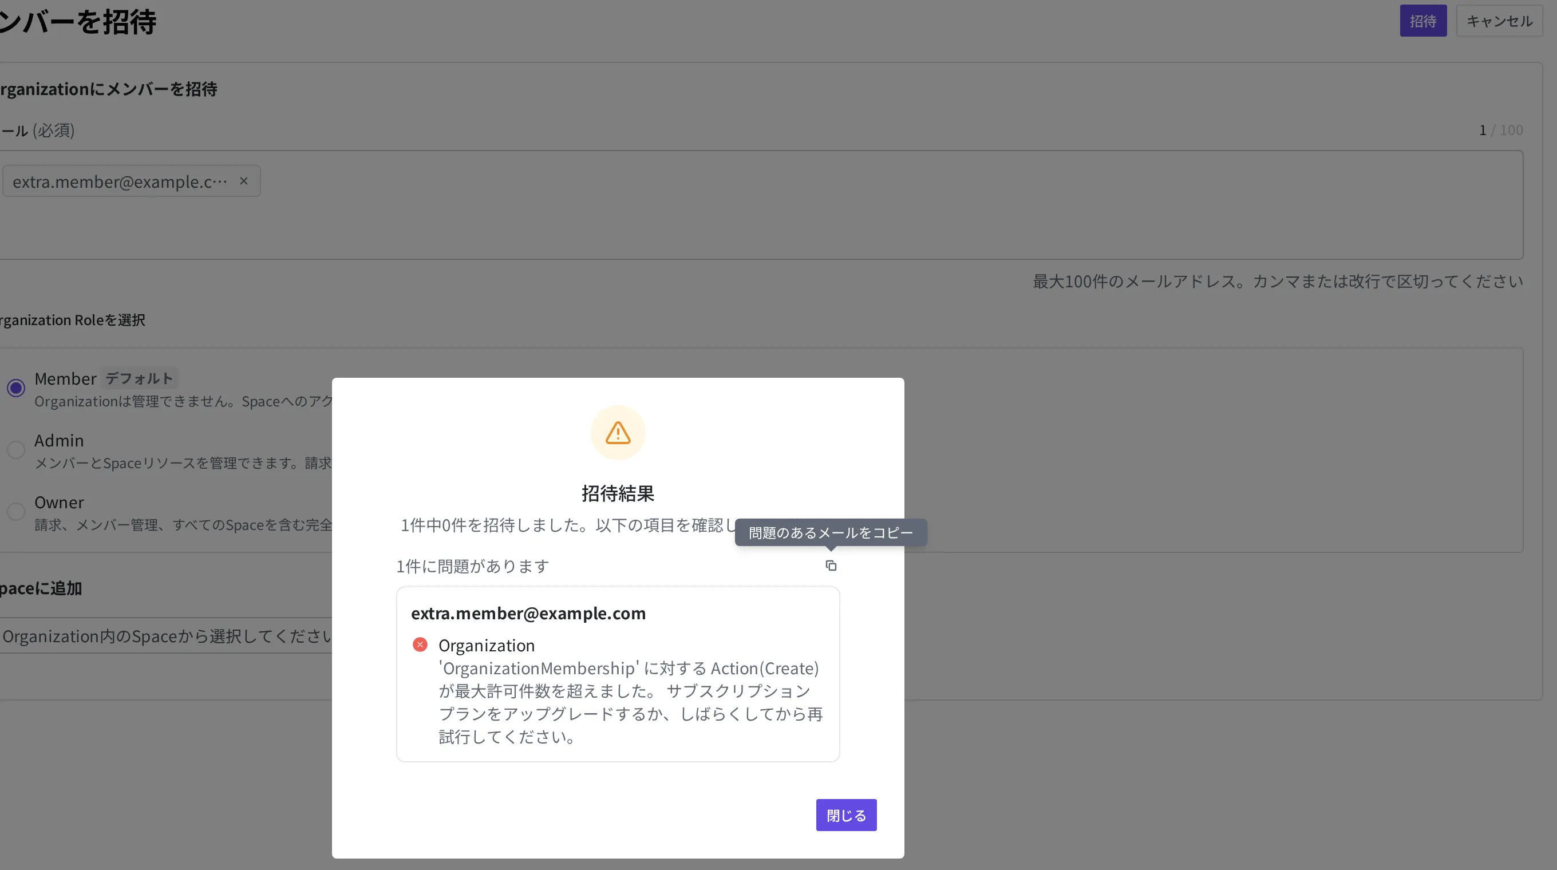Image resolution: width=1557 pixels, height=870 pixels.
Task: Click the キャンセル button
Action: tap(1500, 21)
